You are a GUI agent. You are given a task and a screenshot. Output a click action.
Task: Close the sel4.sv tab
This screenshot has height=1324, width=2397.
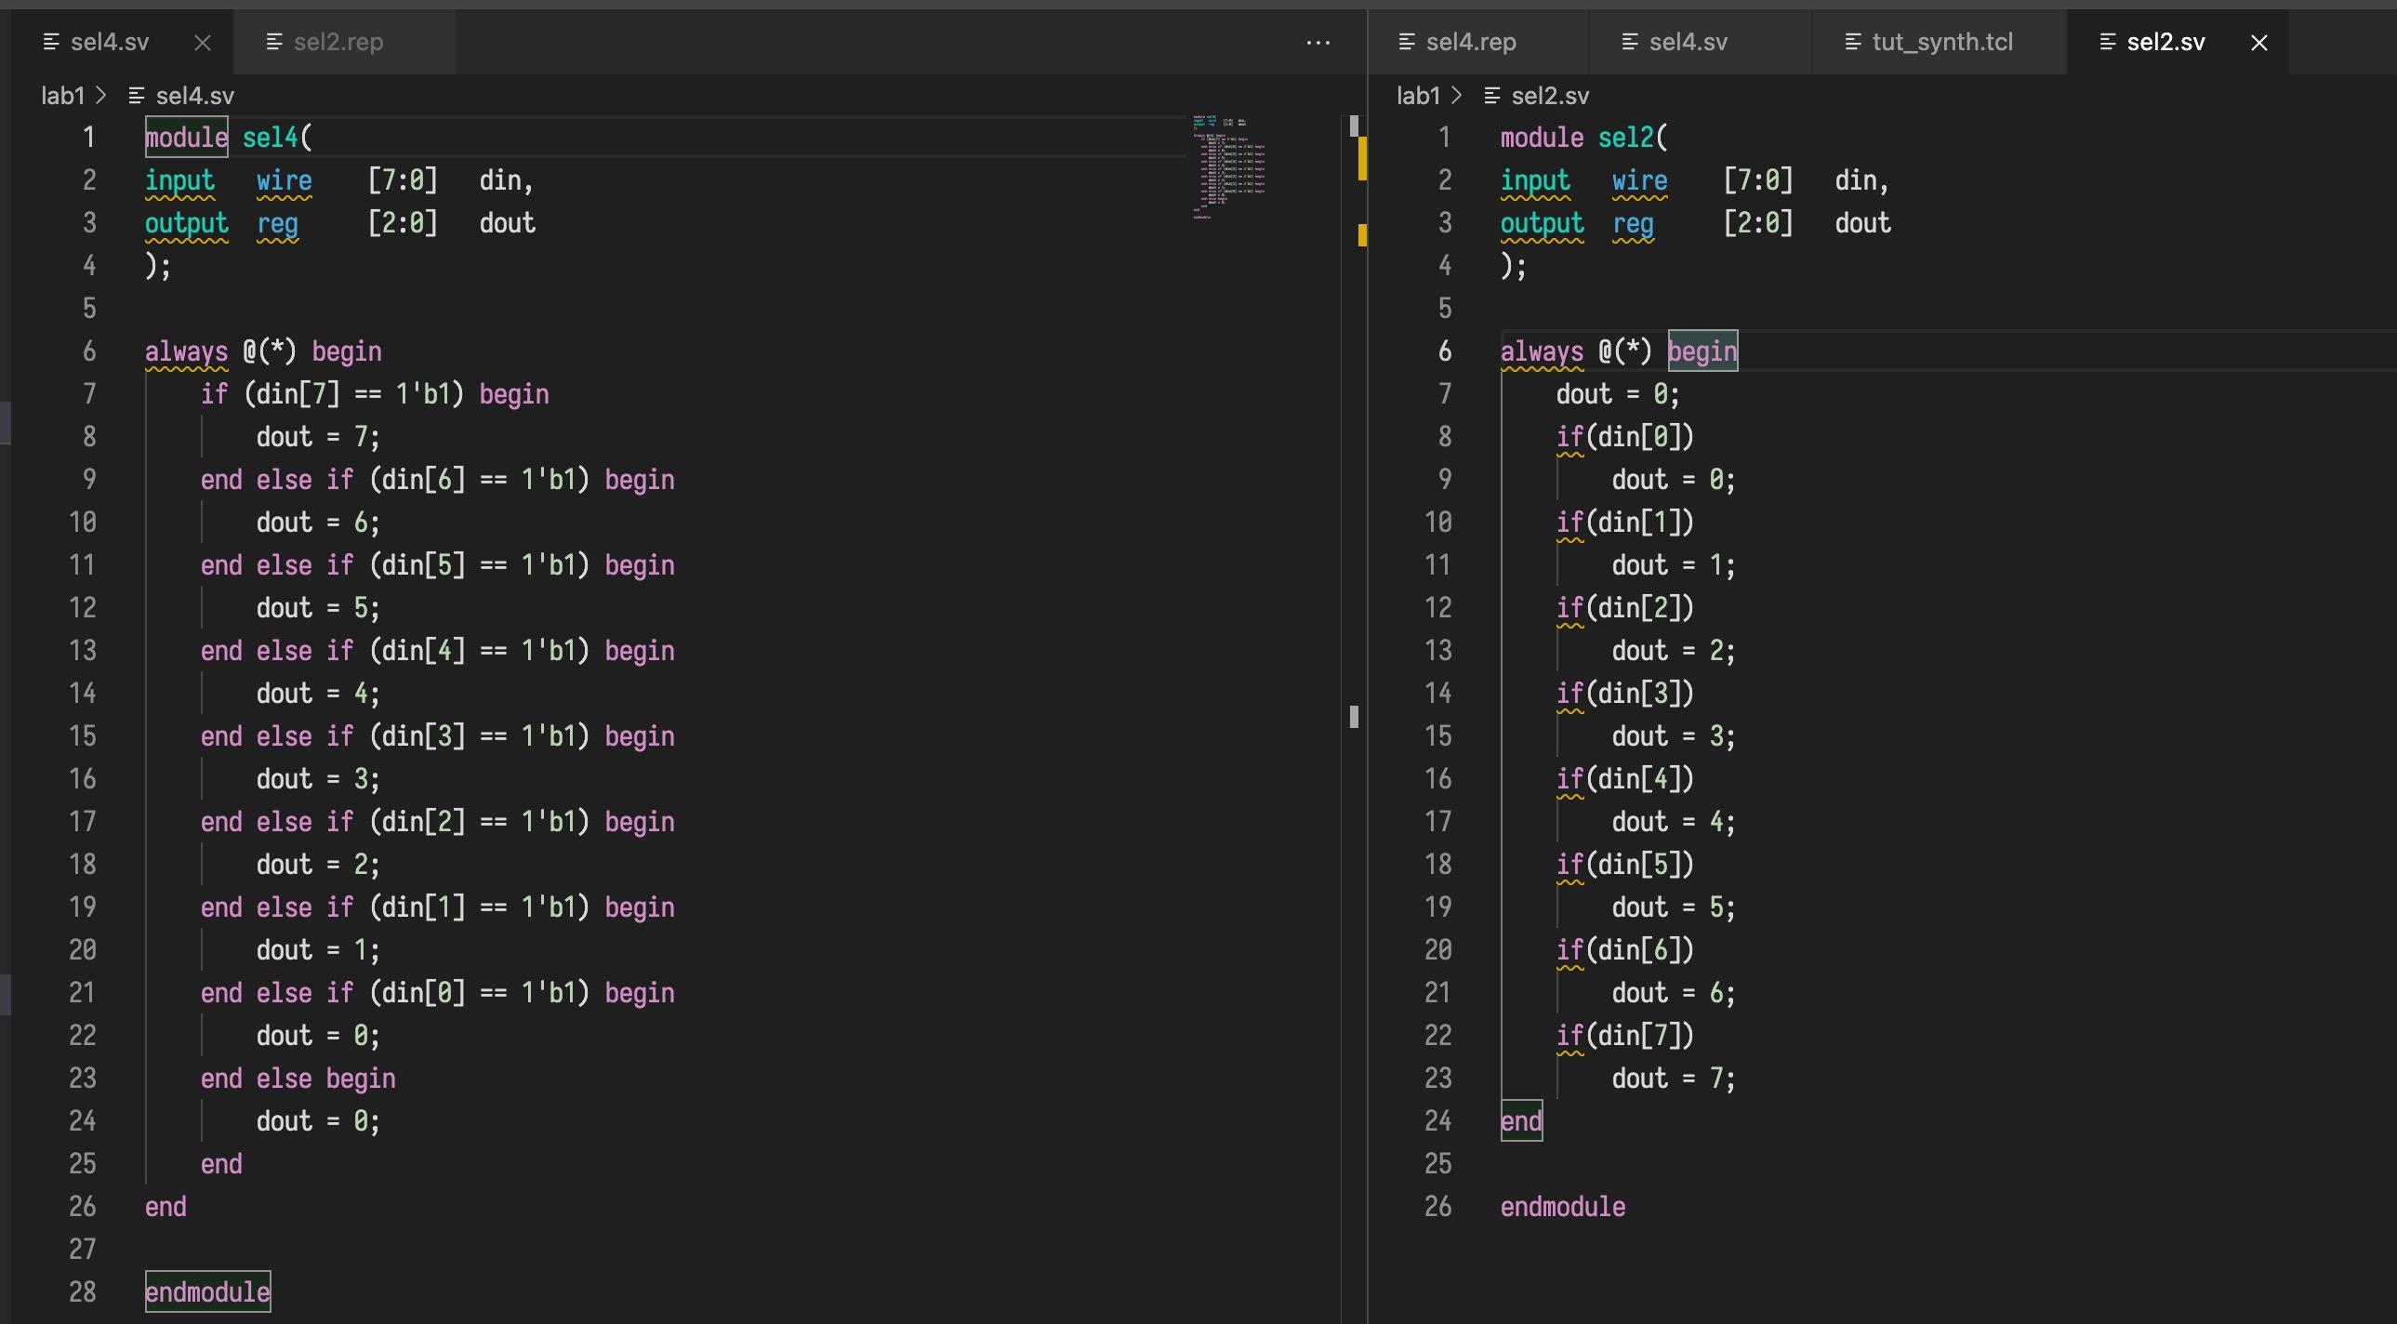tap(203, 42)
